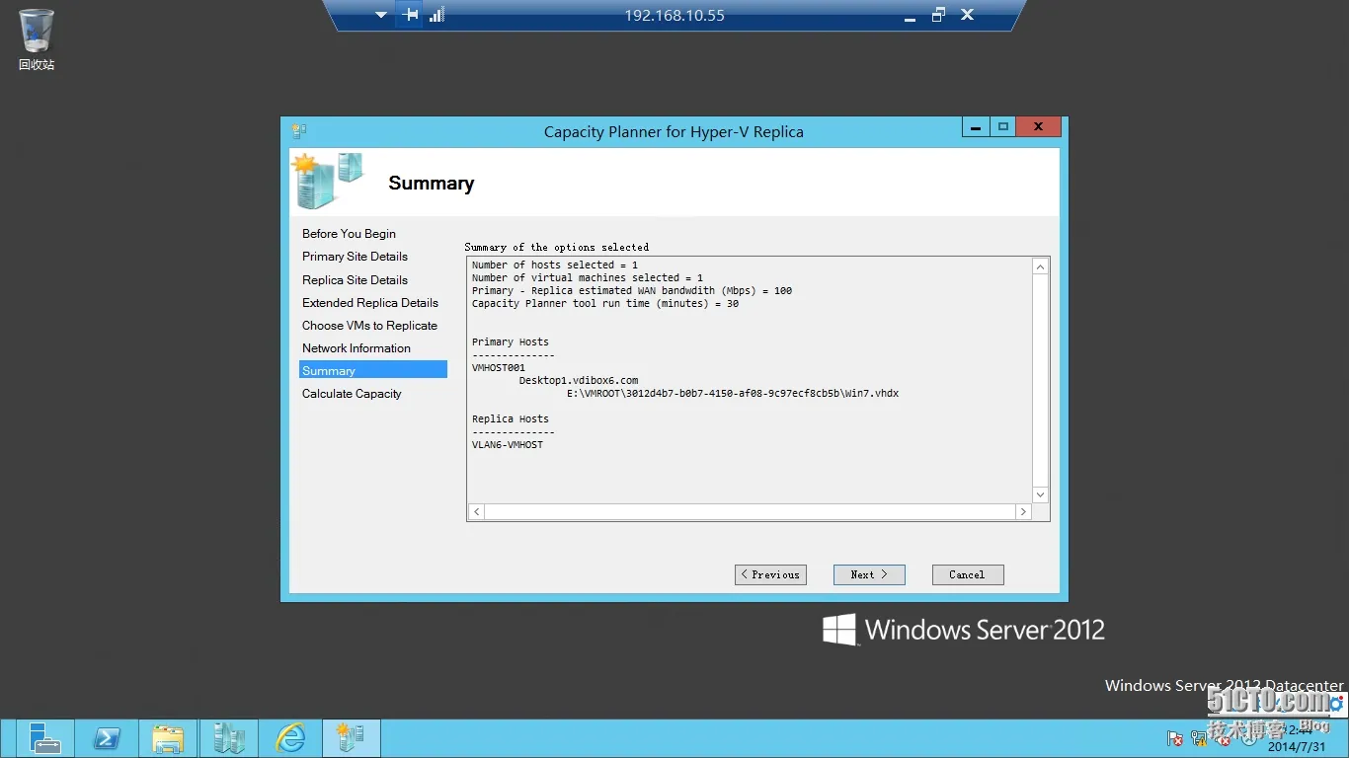Close the remote desktop connection bar

[x=967, y=15]
